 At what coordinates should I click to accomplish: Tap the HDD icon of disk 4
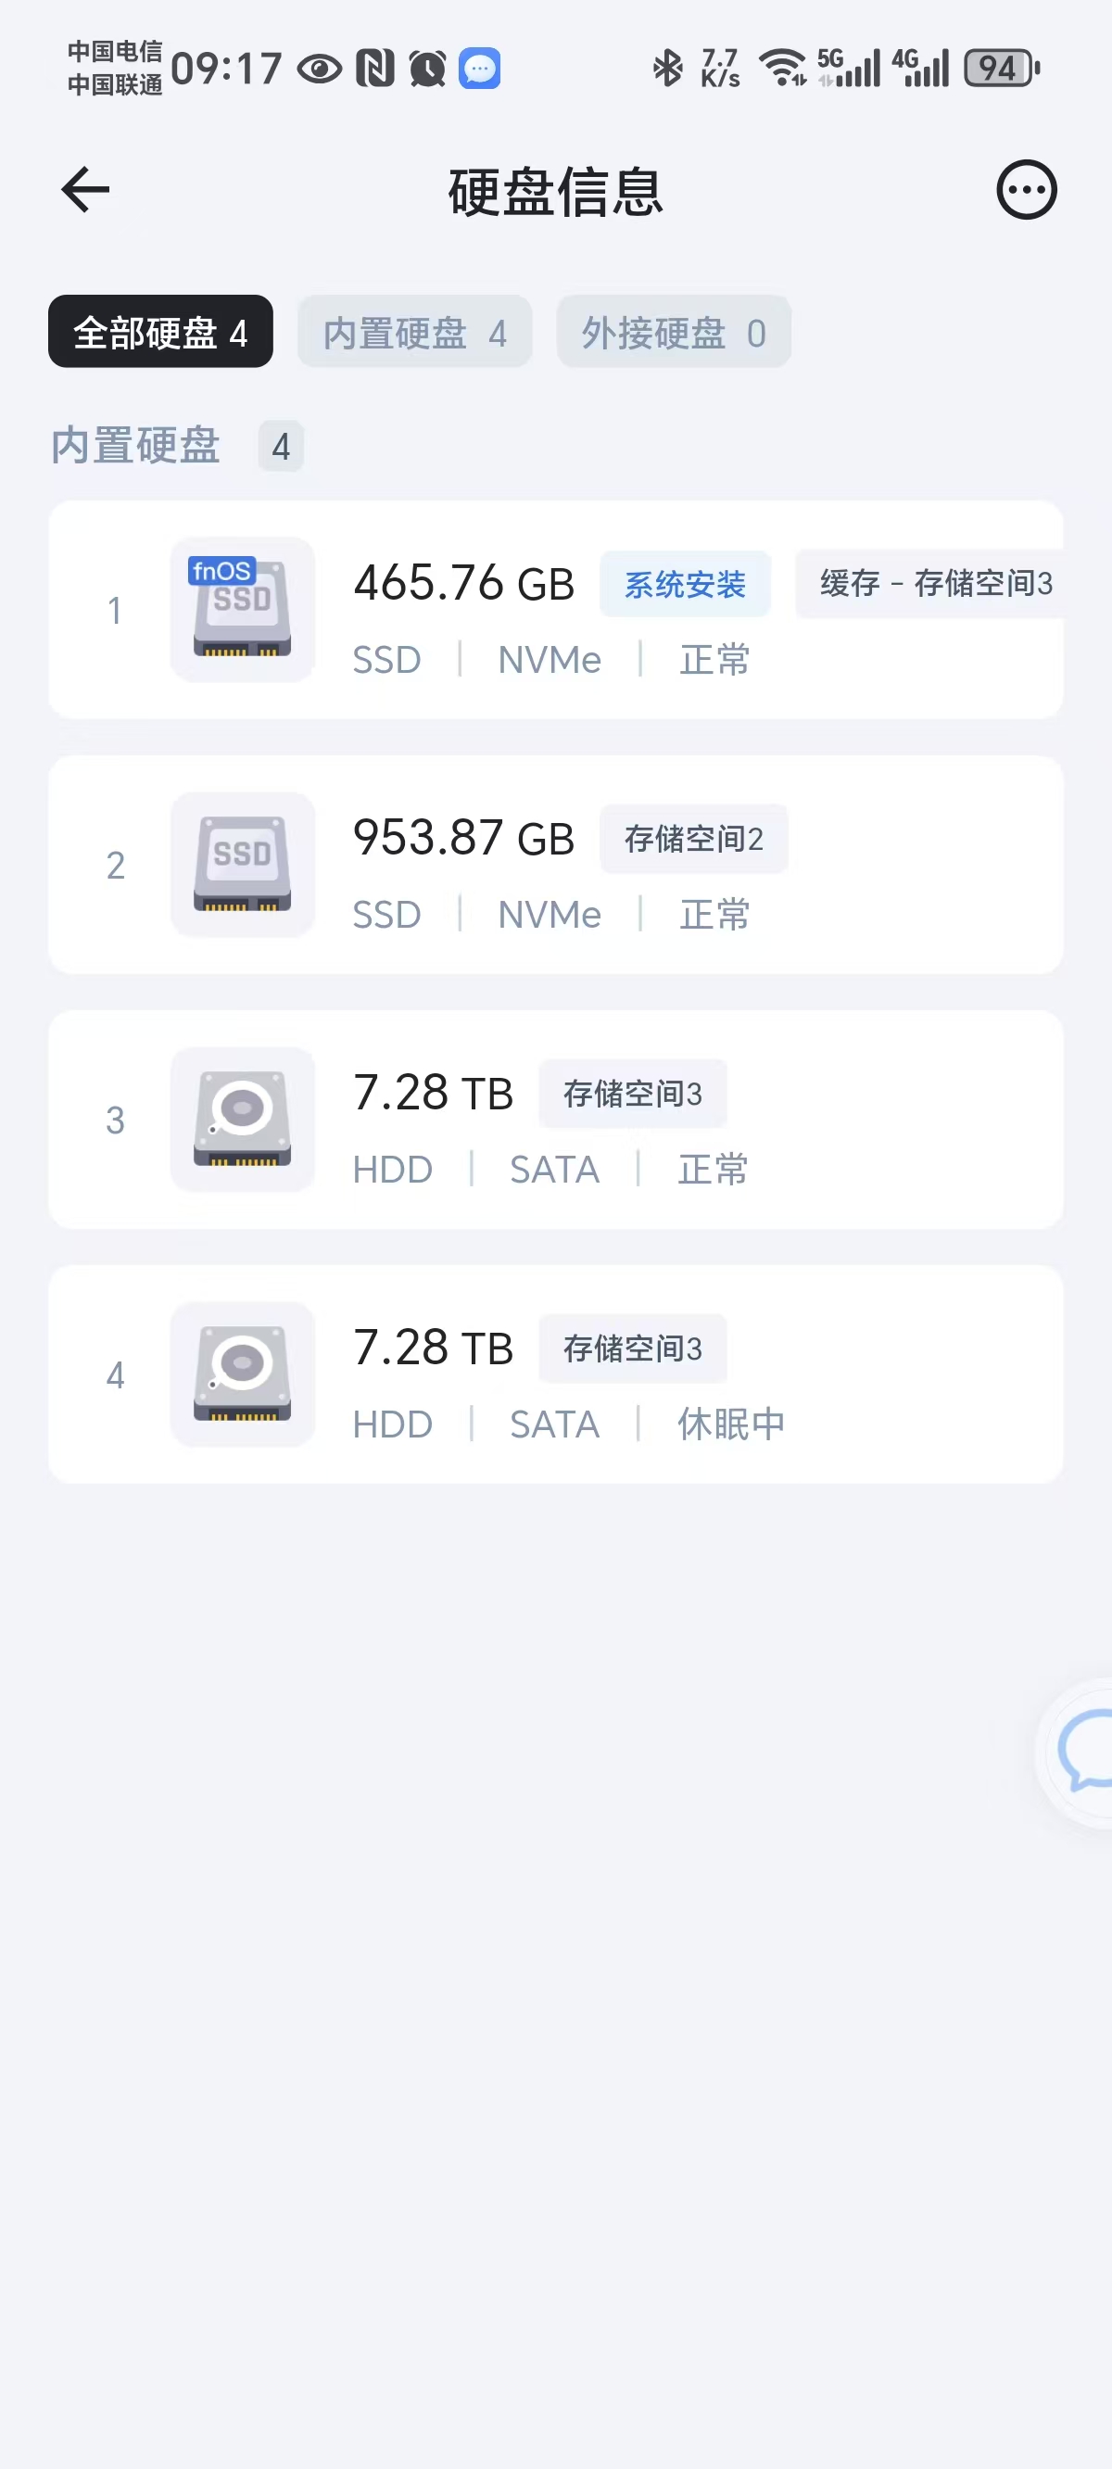coord(243,1374)
